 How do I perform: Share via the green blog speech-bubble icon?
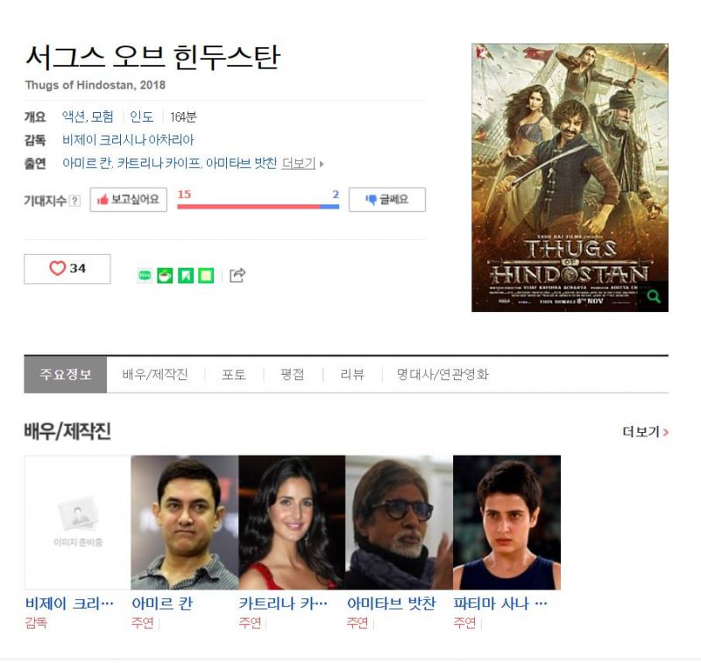tap(145, 275)
